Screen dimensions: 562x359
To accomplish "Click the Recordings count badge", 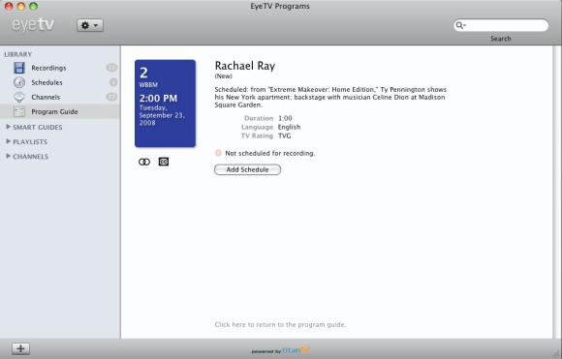I will (x=111, y=68).
